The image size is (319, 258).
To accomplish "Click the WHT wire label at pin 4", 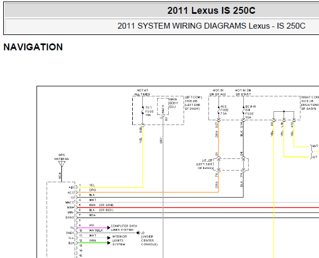I will 93,200.
